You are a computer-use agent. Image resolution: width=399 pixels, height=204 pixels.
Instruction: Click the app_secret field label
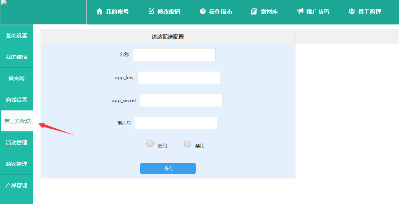pyautogui.click(x=124, y=100)
